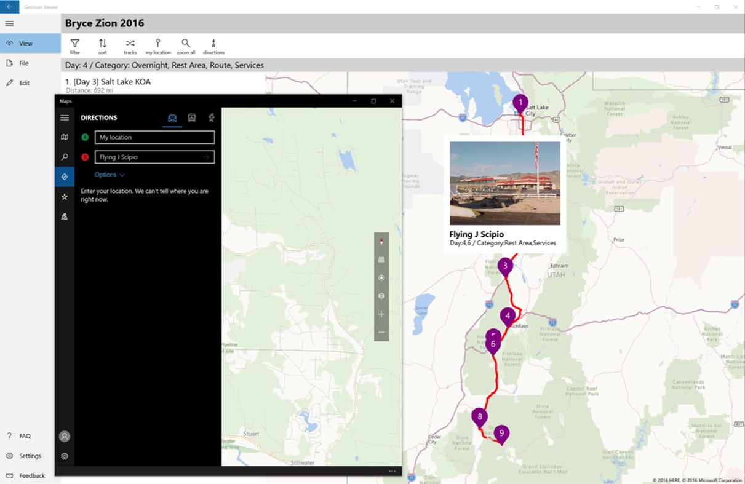Expand the Options dropdown in Directions

(x=110, y=175)
